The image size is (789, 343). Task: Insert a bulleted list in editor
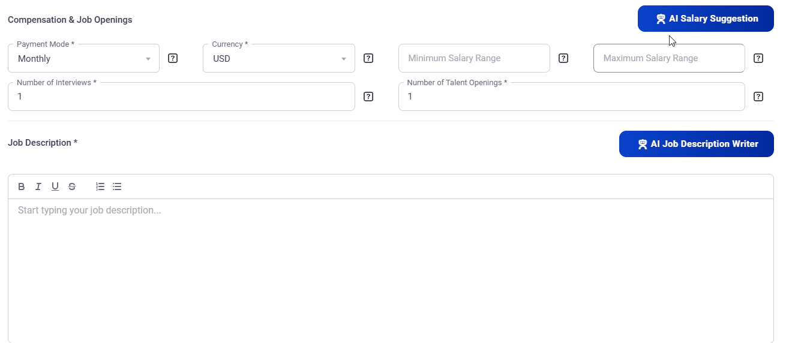click(x=117, y=186)
